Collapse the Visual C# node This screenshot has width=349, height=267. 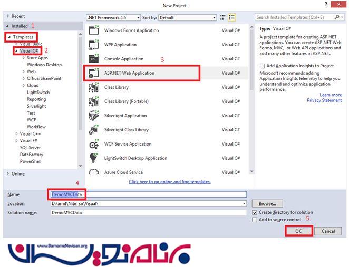pyautogui.click(x=16, y=51)
